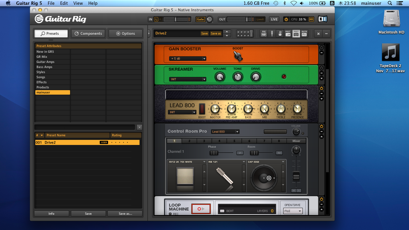Show the PRST preset volume module
Image resolution: width=409 pixels, height=230 pixels.
[x=288, y=34]
